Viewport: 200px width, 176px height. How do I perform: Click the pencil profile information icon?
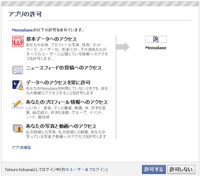17,104
